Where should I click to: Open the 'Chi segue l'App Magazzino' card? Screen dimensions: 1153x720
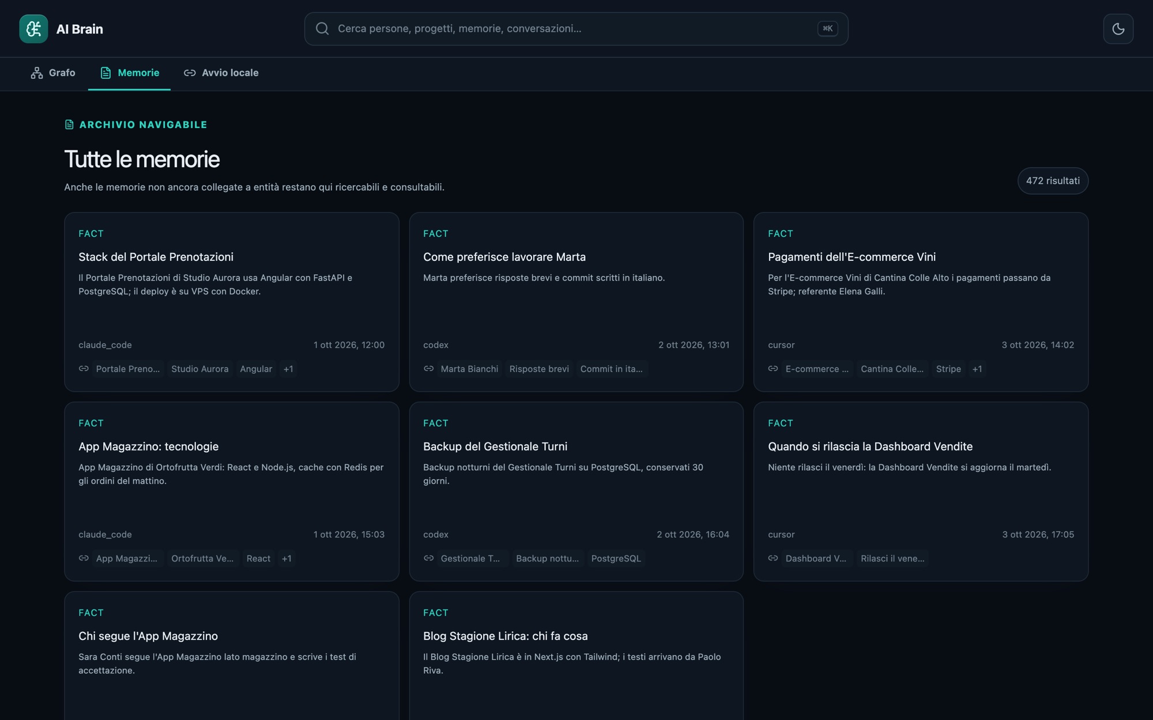(231, 655)
